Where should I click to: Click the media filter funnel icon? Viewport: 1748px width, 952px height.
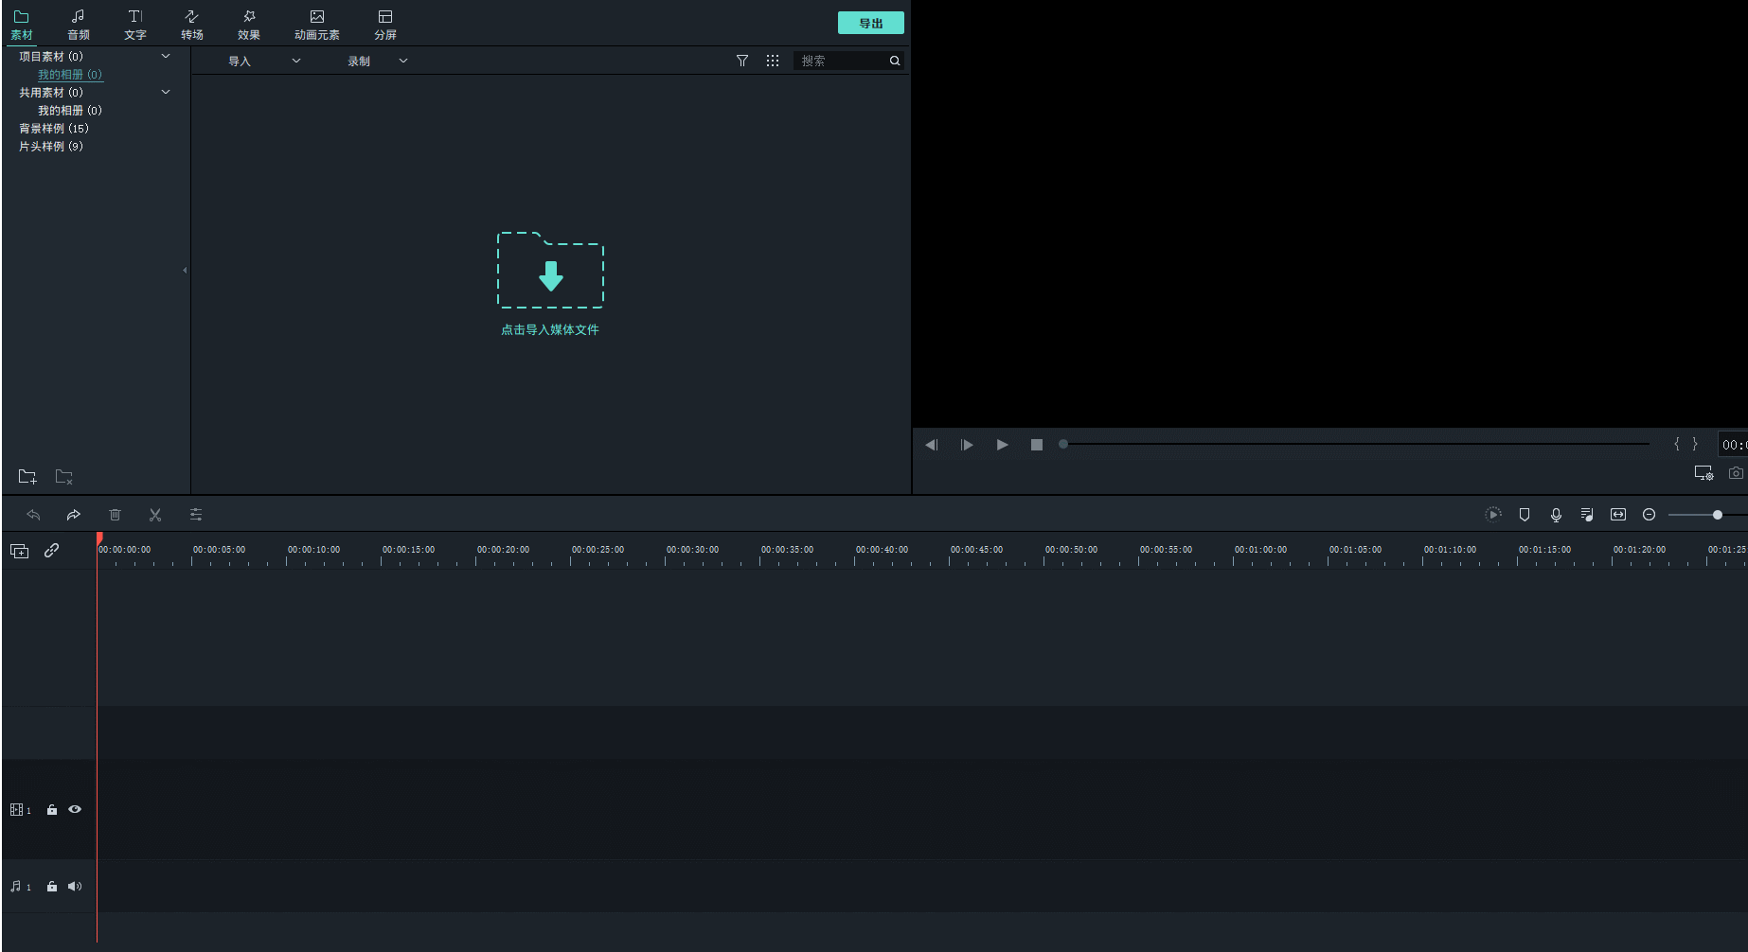(742, 61)
